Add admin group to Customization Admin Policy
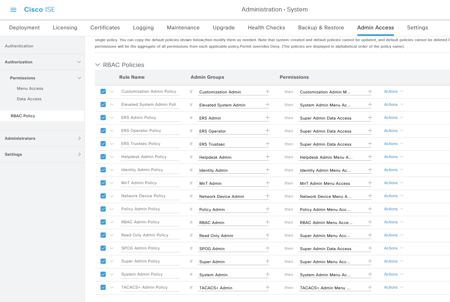Image resolution: width=450 pixels, height=302 pixels. [x=268, y=91]
